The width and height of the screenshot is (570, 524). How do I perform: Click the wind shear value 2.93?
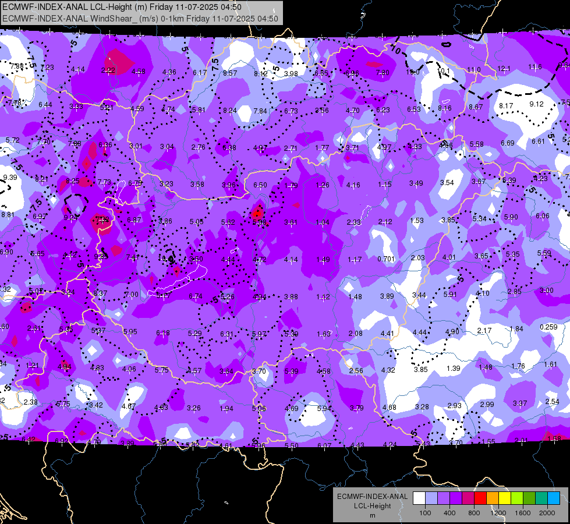(x=454, y=405)
